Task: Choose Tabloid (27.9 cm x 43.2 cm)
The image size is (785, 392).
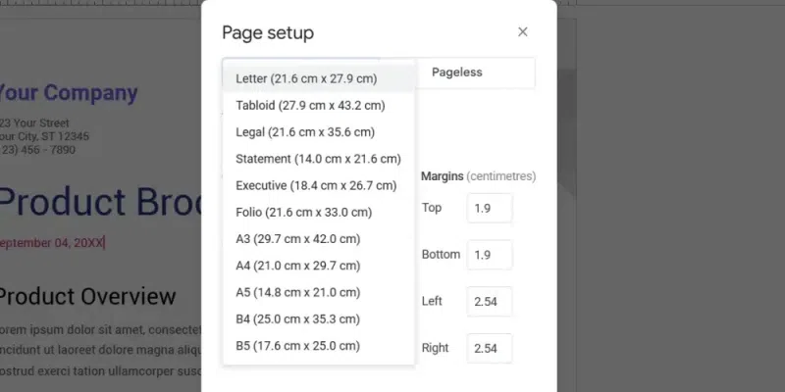Action: pyautogui.click(x=319, y=106)
